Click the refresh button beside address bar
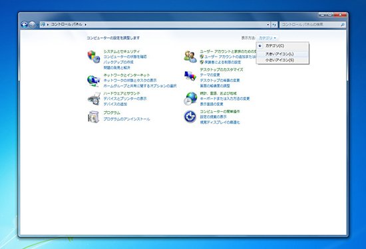 click(274, 24)
